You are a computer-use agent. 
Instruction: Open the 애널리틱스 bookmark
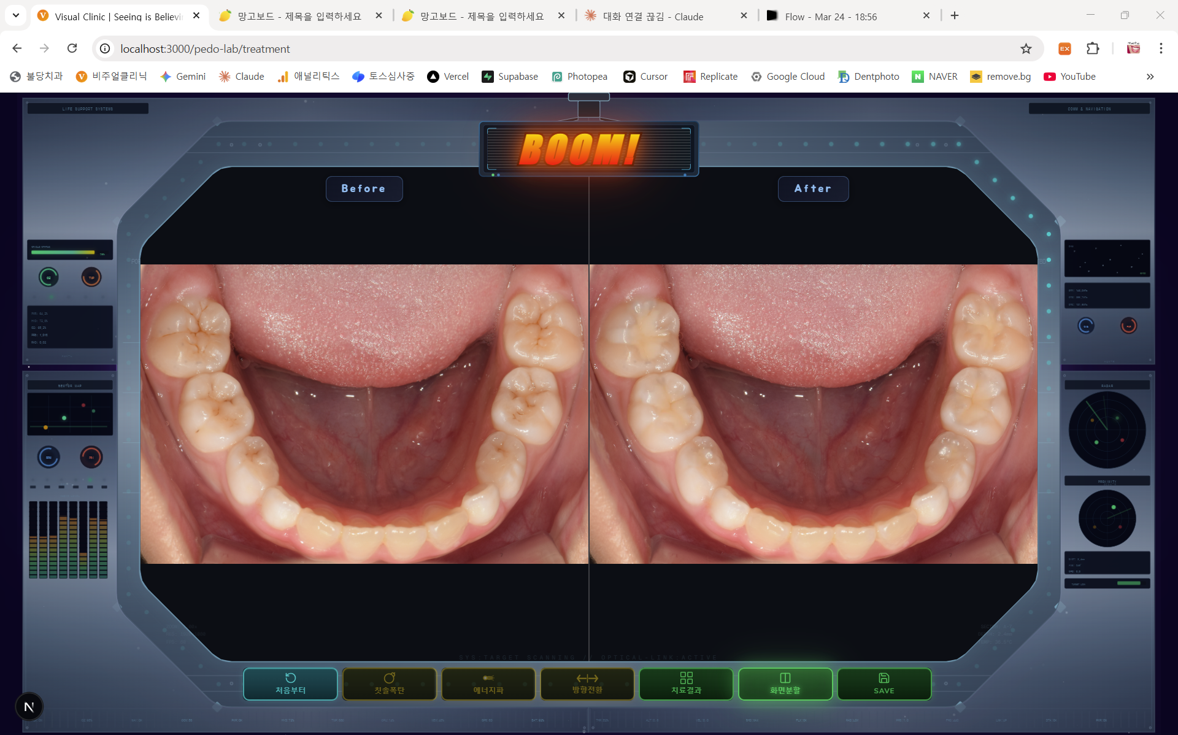(309, 76)
